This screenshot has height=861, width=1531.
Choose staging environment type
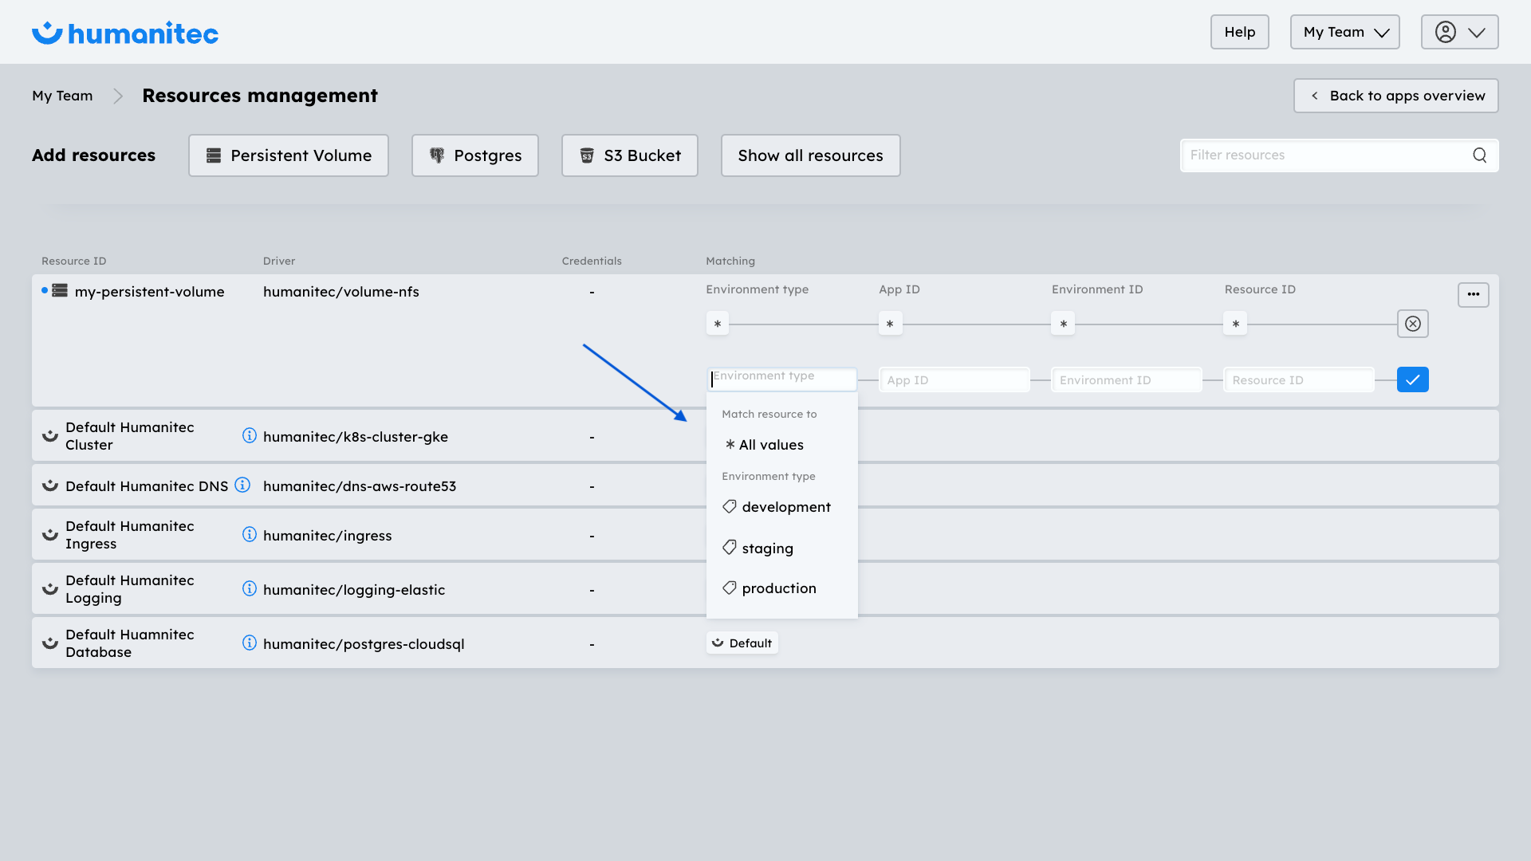point(782,548)
